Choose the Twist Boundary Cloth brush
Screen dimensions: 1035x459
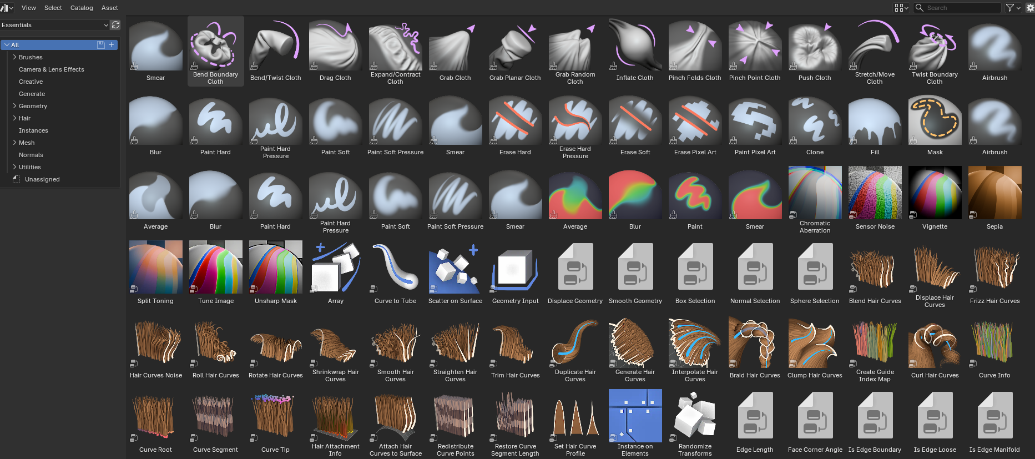click(x=935, y=51)
